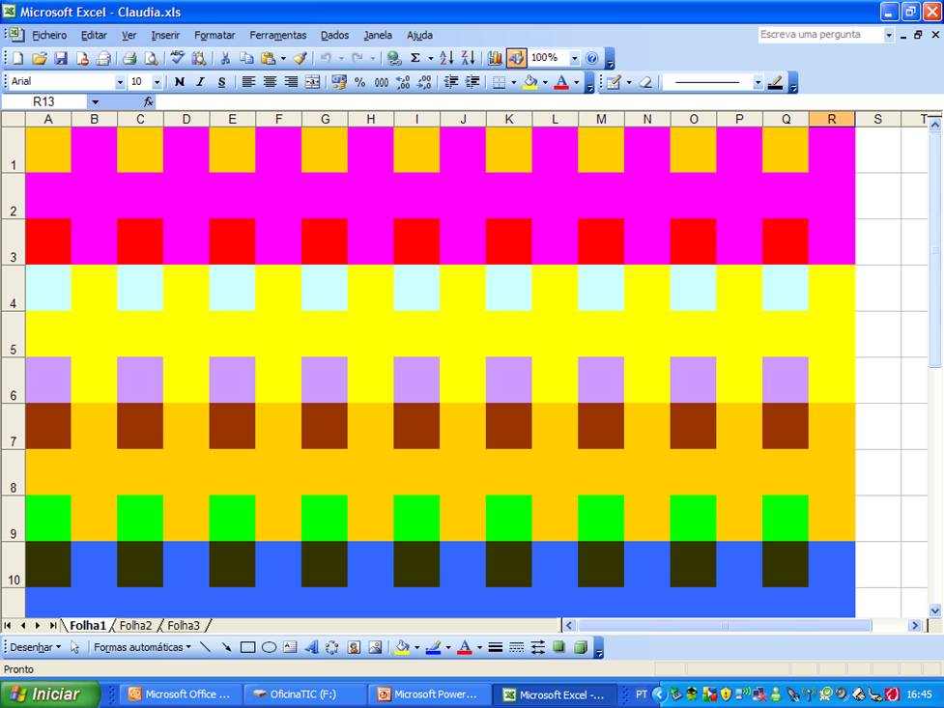This screenshot has height=708, width=944.
Task: Switch to Microsoft PowerPoint in taskbar
Action: [x=429, y=694]
